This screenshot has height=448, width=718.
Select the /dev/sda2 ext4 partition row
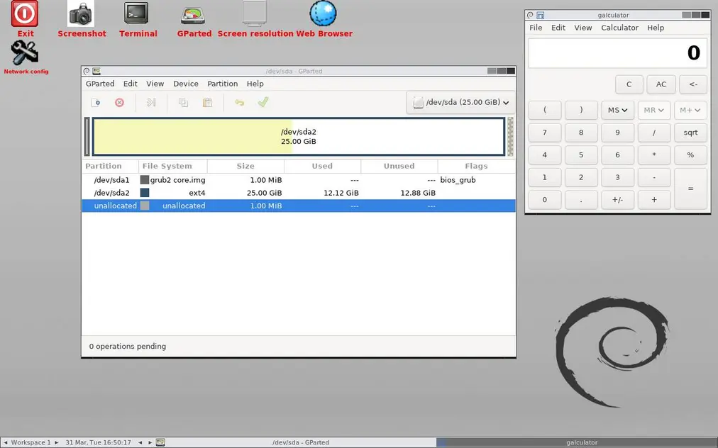(299, 193)
